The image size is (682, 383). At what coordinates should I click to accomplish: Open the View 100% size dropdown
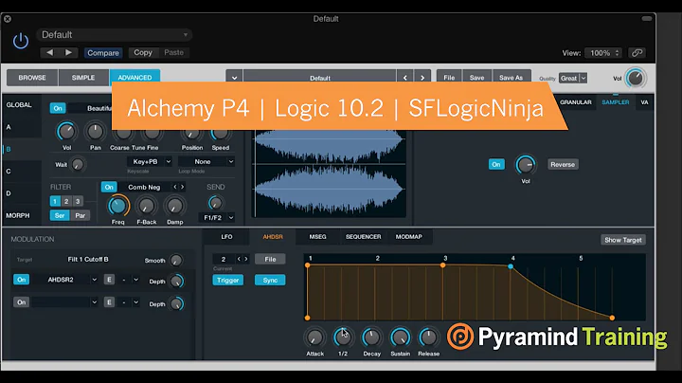tap(602, 53)
